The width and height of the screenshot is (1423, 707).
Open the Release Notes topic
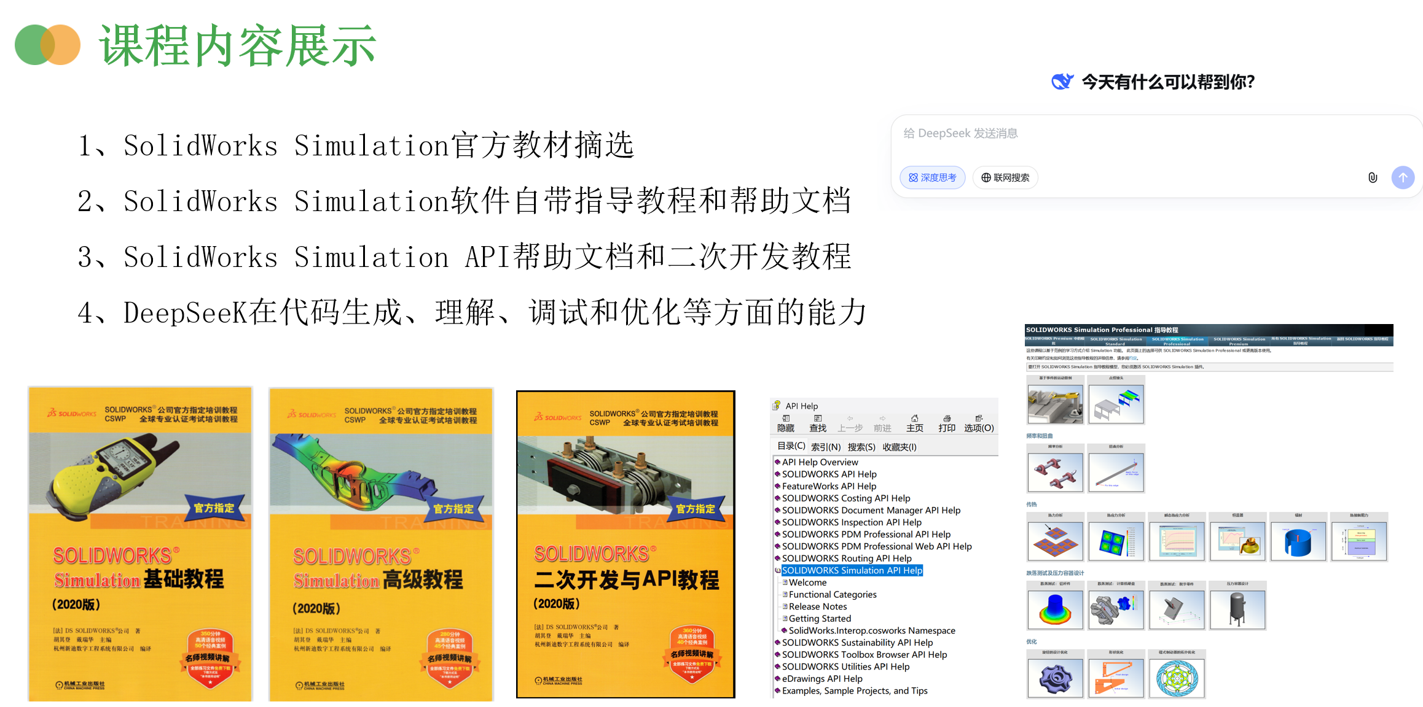coord(818,606)
